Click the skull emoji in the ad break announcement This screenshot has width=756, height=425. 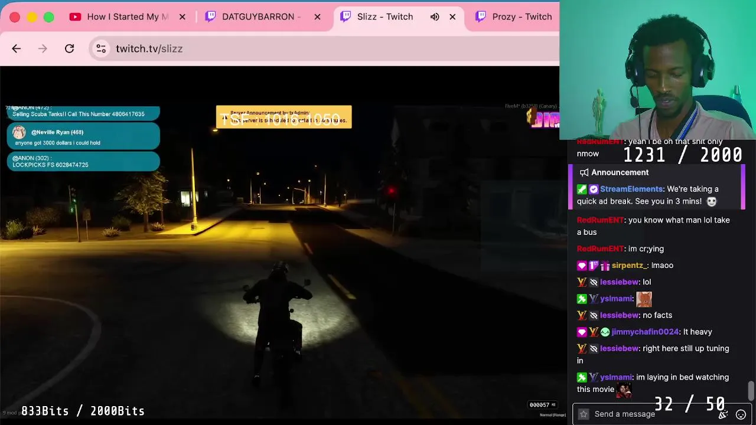tap(711, 201)
